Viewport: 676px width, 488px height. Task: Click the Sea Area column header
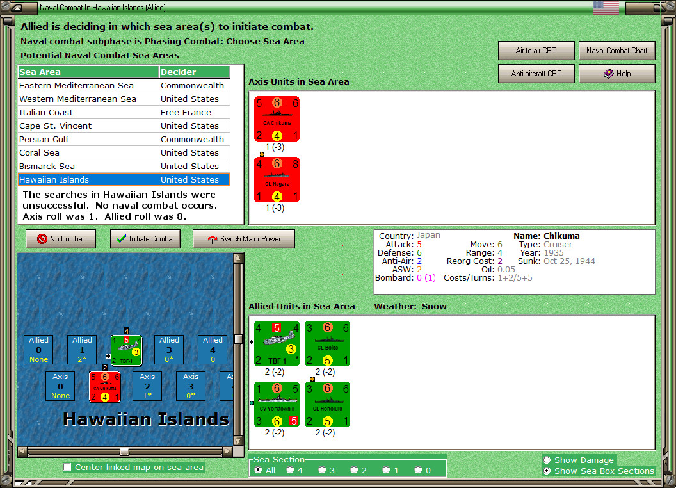[x=88, y=72]
